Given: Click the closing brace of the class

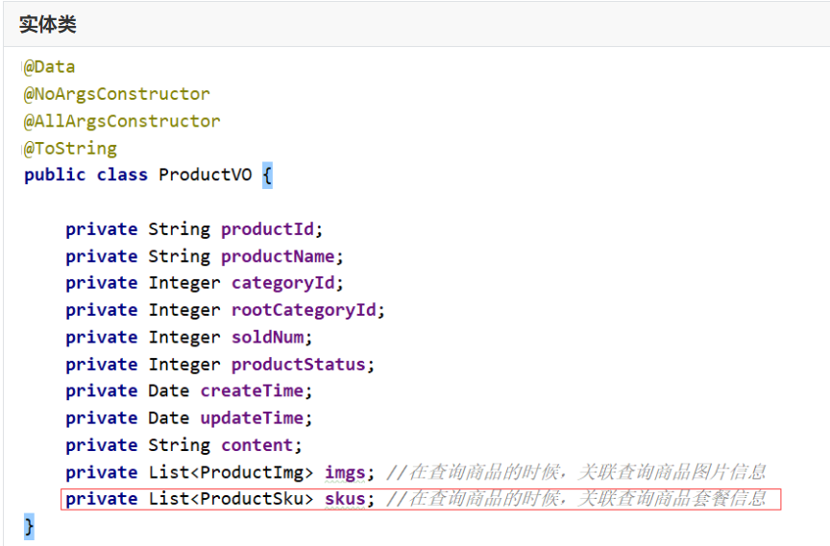Looking at the screenshot, I should (29, 526).
